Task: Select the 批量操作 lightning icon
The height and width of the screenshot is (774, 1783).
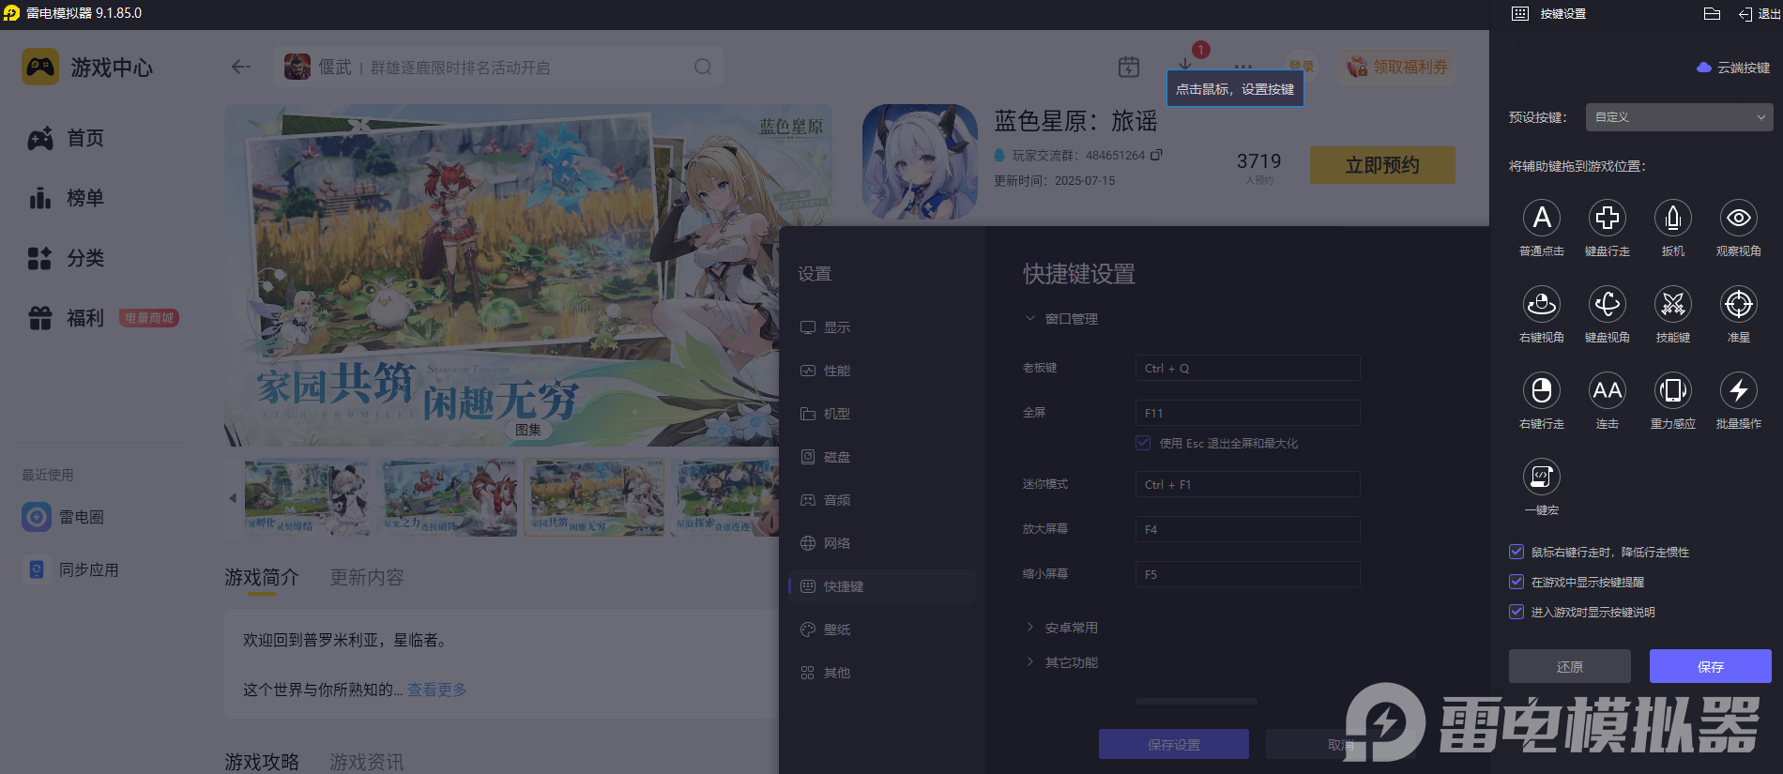Action: point(1738,390)
